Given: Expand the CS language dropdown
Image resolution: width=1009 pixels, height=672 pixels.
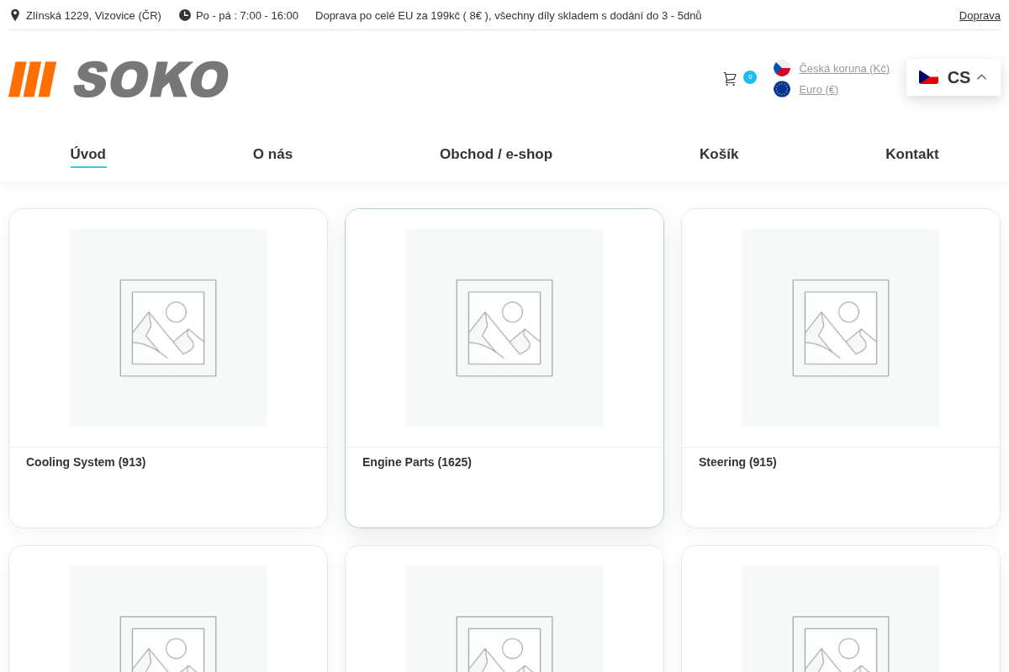Looking at the screenshot, I should click(954, 77).
